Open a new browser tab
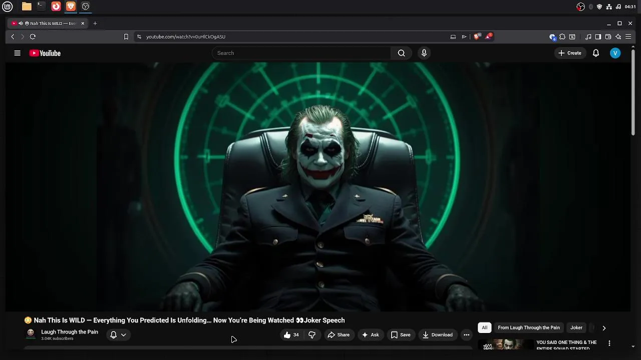Screen dimensions: 641x360 click(x=95, y=23)
